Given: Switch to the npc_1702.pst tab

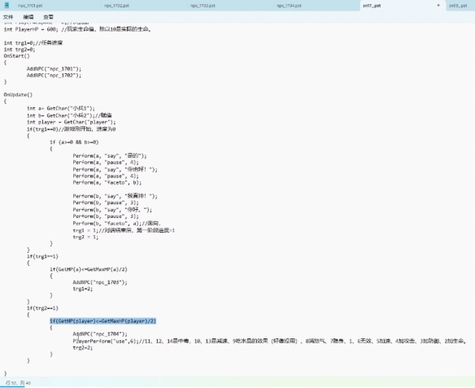Looking at the screenshot, I should point(116,6).
